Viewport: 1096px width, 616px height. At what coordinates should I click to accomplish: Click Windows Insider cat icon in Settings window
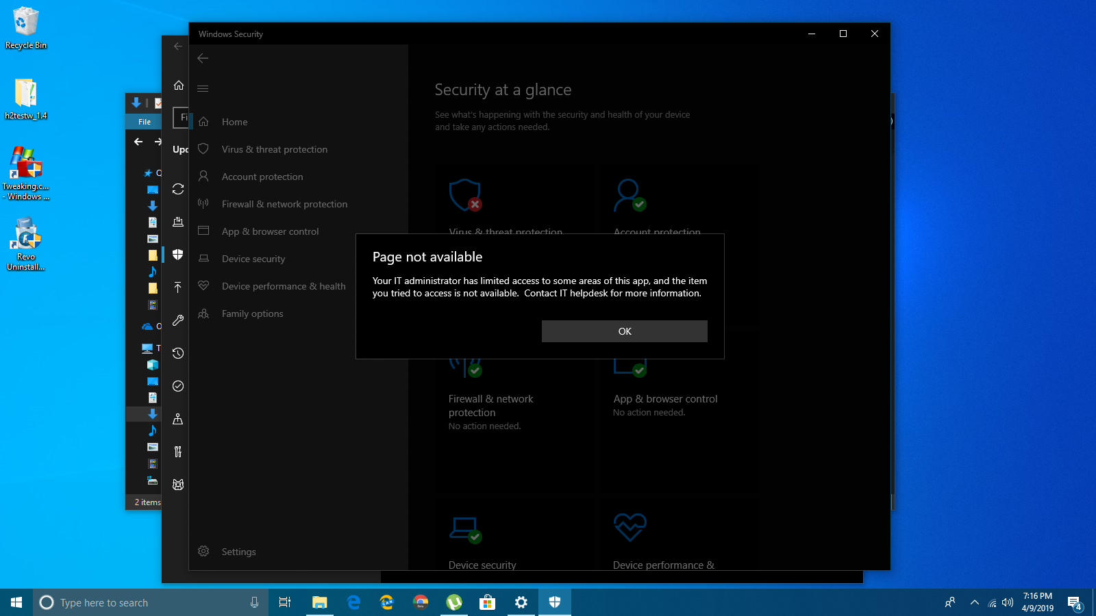click(178, 485)
